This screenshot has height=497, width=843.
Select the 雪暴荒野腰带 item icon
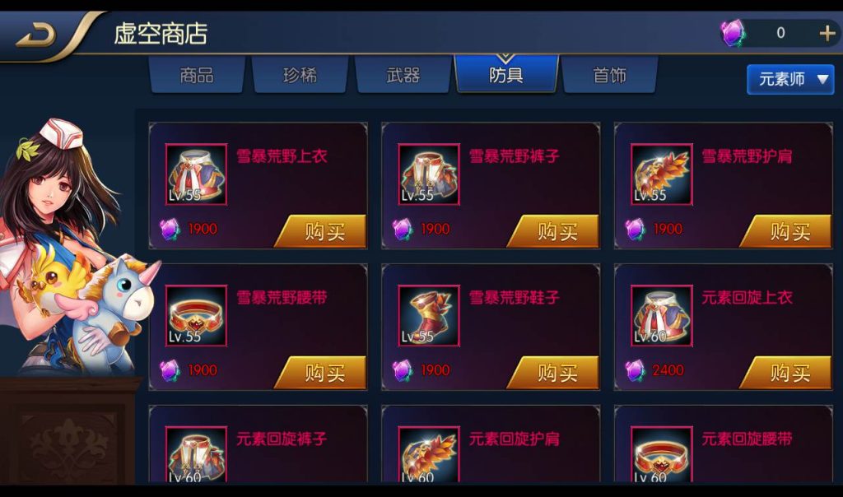[196, 315]
